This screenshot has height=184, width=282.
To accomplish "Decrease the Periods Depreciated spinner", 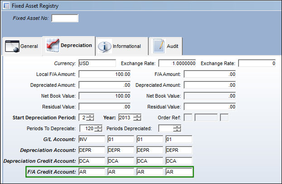I will click(x=177, y=130).
